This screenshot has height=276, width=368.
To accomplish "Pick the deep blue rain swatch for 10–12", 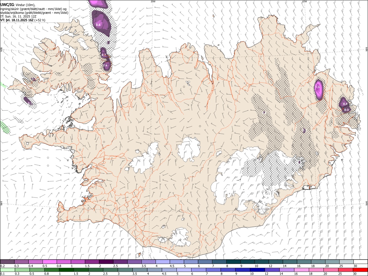I will (257, 270).
